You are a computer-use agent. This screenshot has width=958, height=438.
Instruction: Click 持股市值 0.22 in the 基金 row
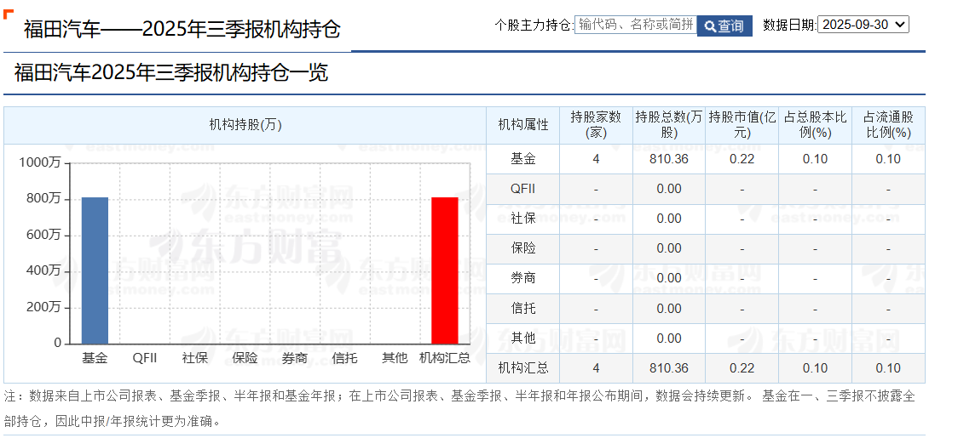pos(742,159)
